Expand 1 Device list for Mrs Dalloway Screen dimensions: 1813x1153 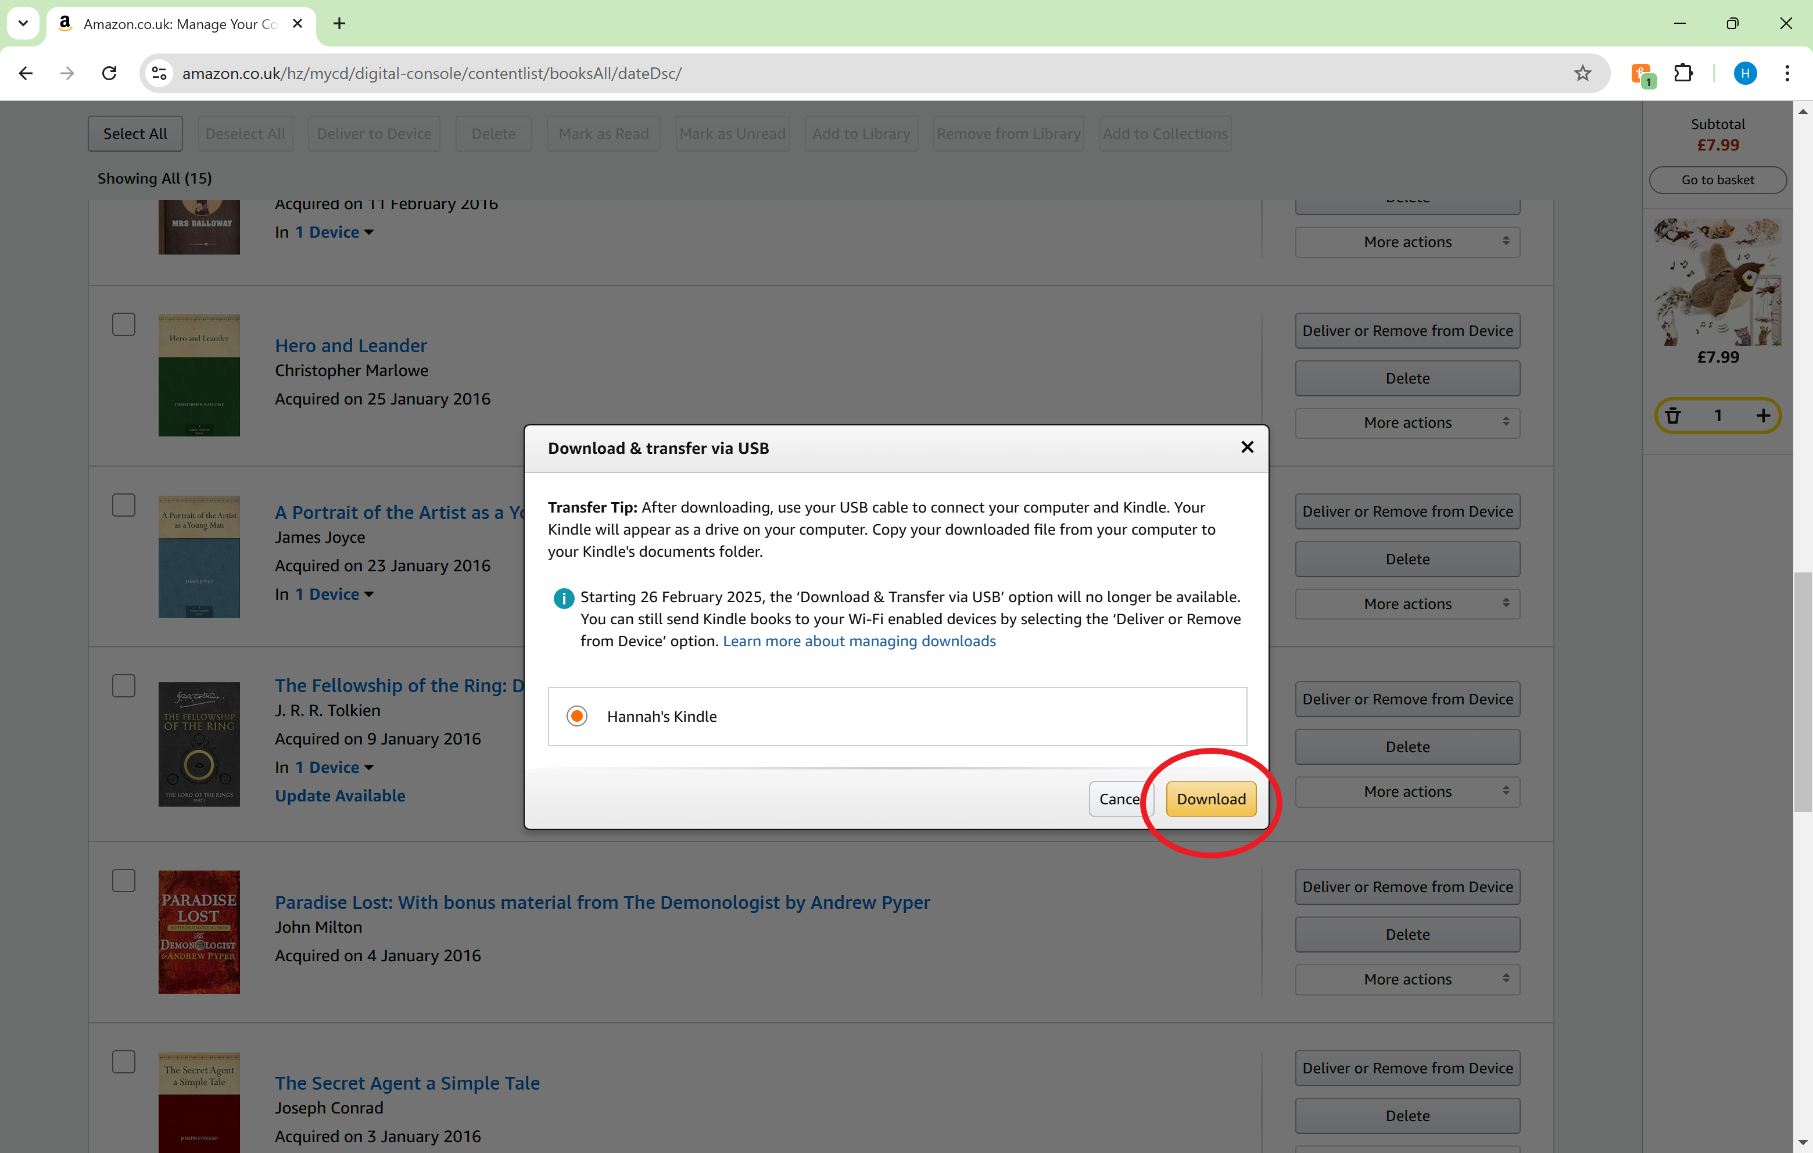pyautogui.click(x=334, y=232)
